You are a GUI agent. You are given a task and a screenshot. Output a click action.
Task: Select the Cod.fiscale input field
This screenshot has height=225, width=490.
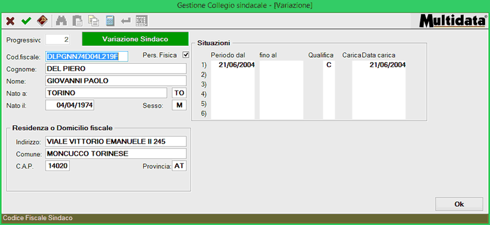pos(87,57)
